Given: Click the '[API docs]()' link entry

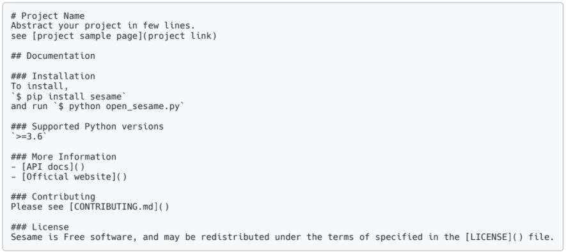Looking at the screenshot, I should coord(53,167).
